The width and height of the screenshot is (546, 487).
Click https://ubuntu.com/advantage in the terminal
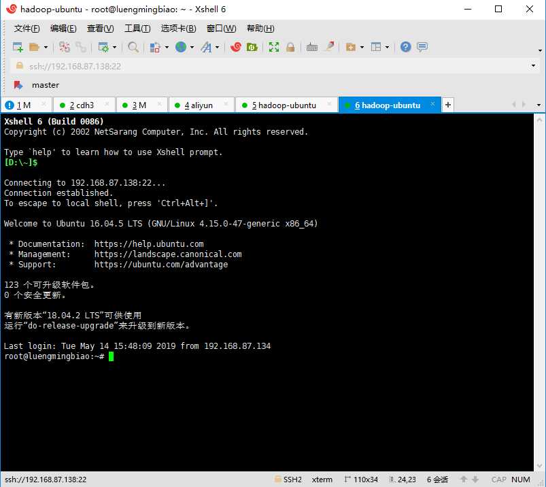pos(161,265)
